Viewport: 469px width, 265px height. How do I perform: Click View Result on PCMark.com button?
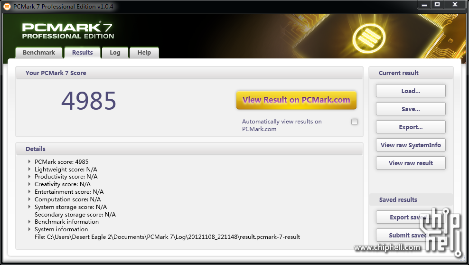point(296,100)
